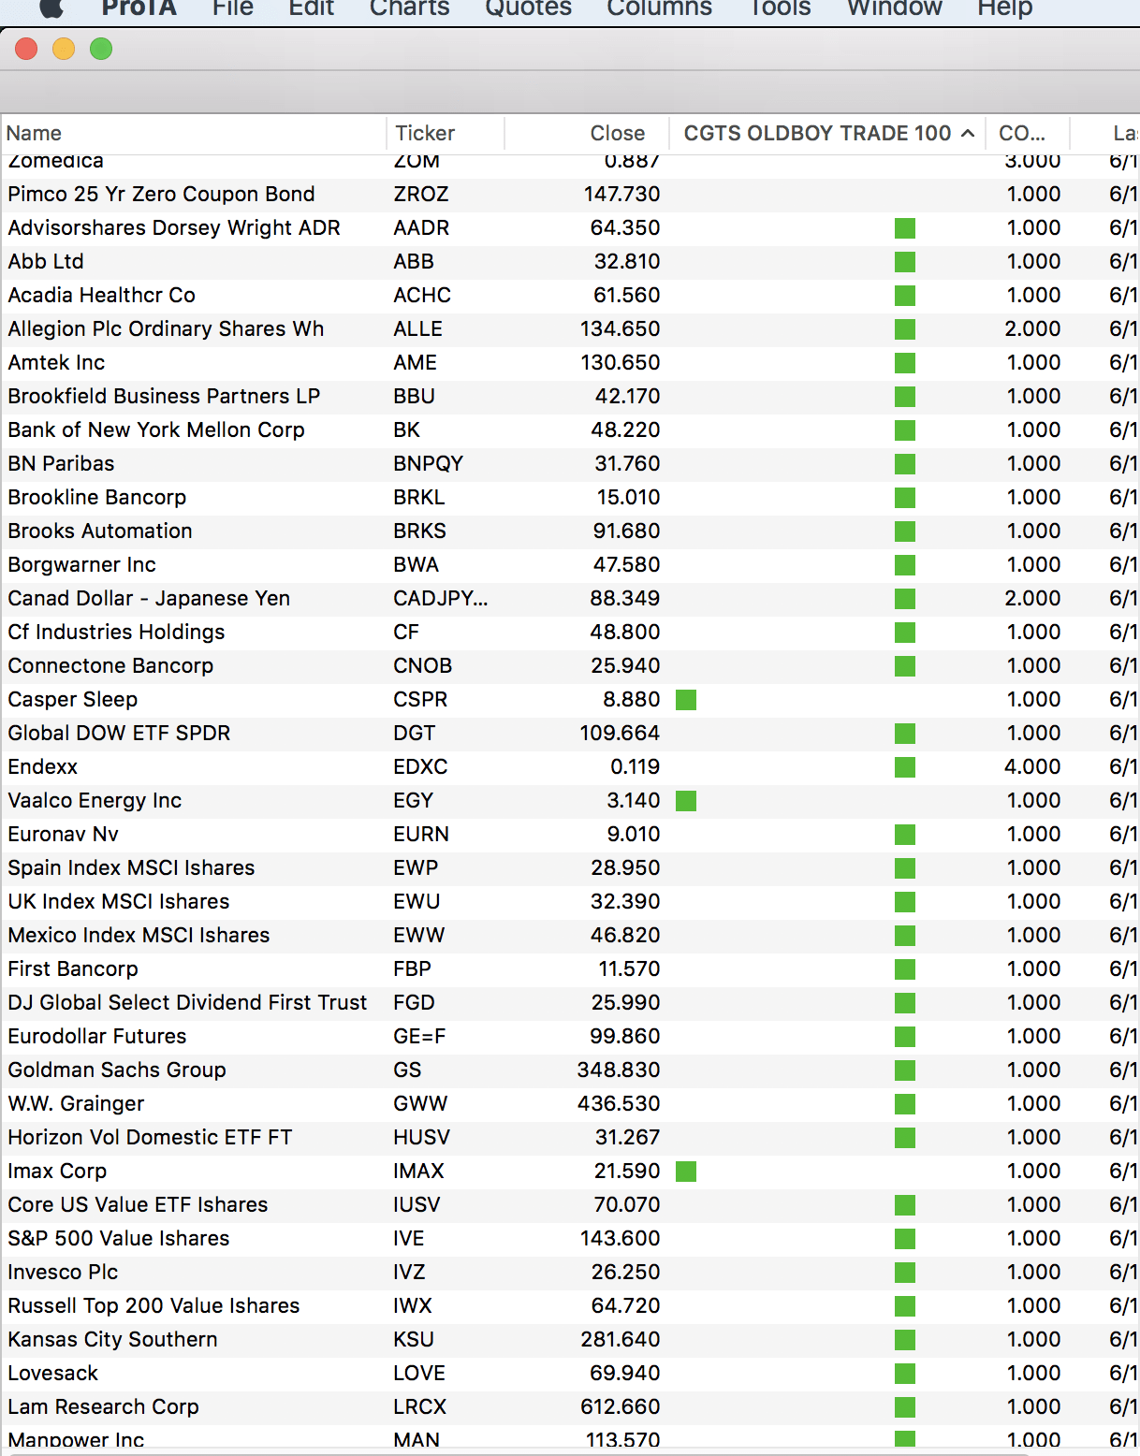
Task: Select the Amtek Inc row
Action: pyautogui.click(x=570, y=363)
